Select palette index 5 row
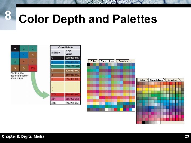 tap(66, 79)
